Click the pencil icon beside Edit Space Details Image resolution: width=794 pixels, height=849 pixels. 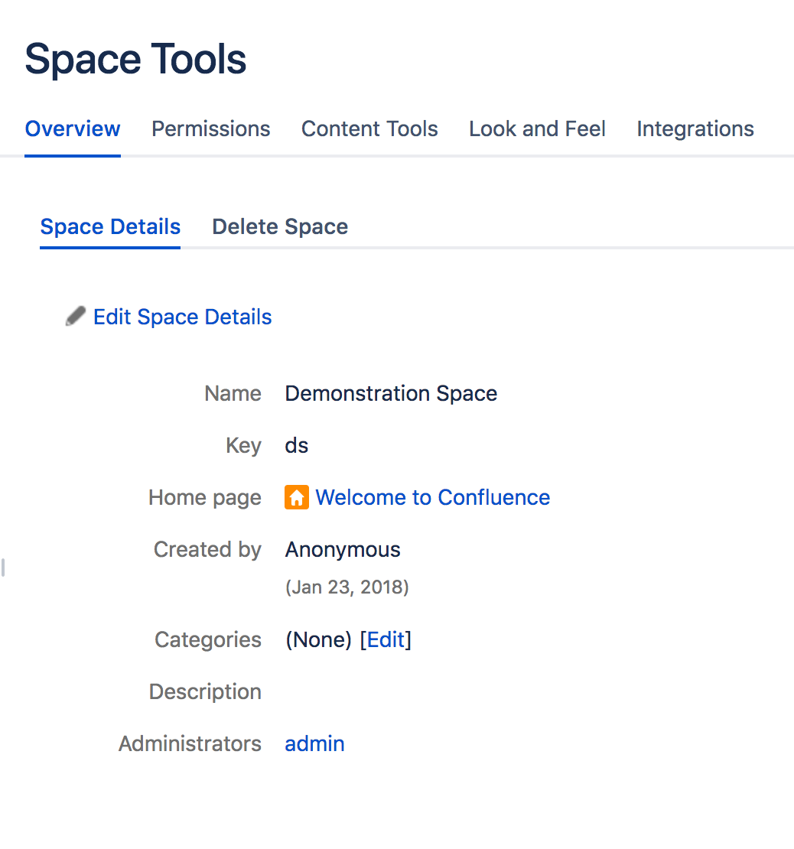point(74,315)
